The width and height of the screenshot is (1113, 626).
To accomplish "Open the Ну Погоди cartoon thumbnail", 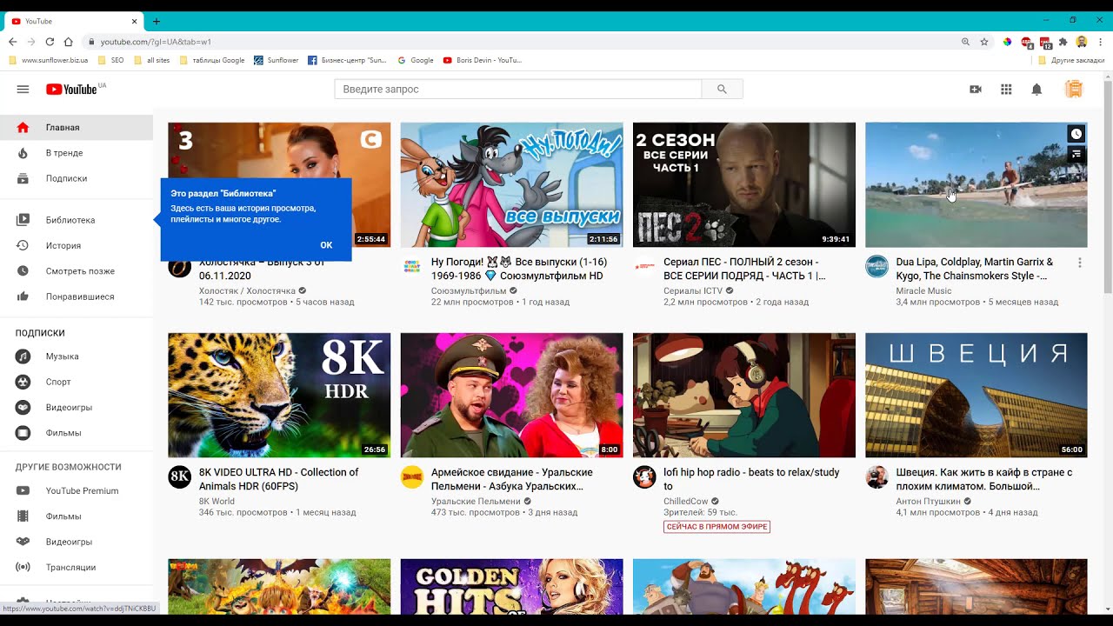I will [511, 184].
